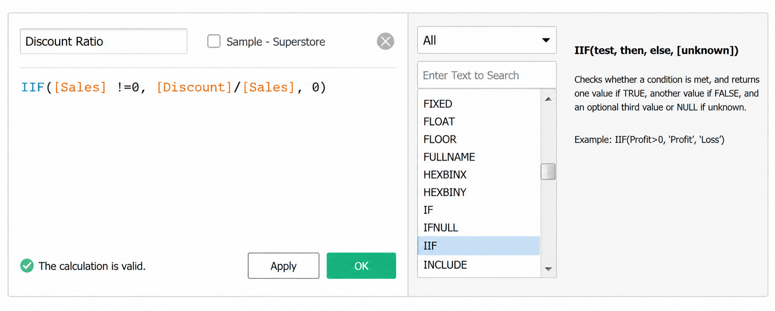Click the [Discount] field in the formula

(x=194, y=87)
